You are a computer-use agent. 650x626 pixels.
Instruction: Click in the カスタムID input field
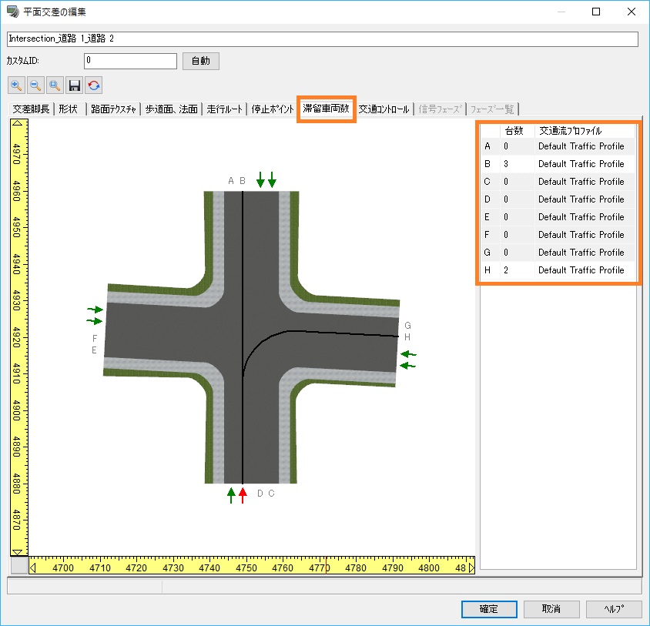point(130,61)
